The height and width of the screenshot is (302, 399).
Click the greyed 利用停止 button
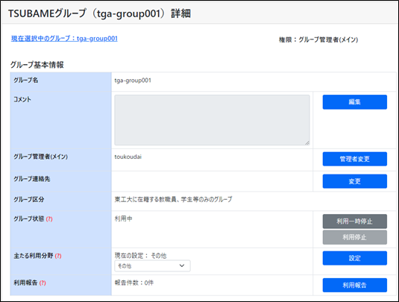coord(355,237)
